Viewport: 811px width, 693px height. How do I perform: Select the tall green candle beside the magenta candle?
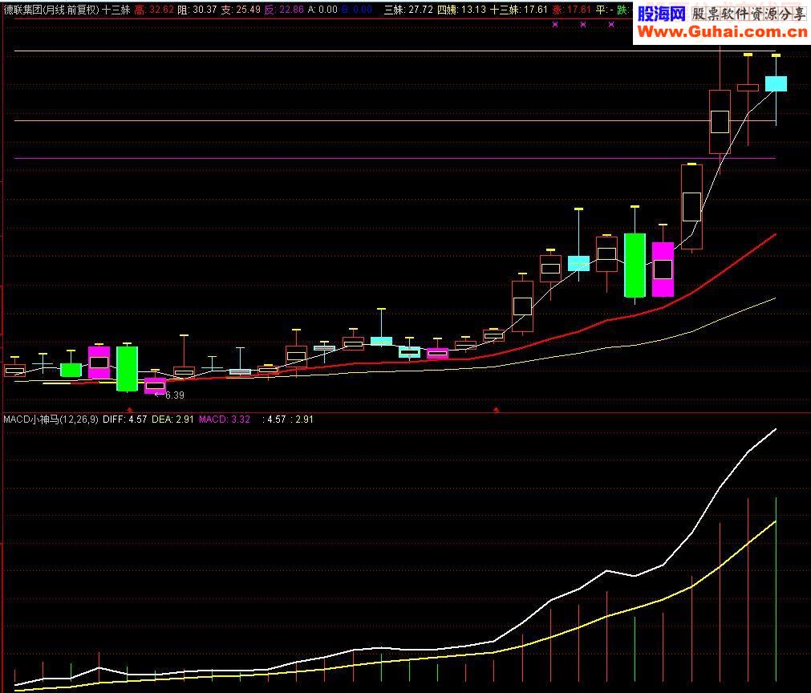pos(635,265)
